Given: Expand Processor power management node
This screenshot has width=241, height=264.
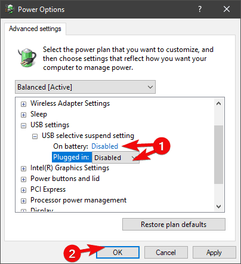Looking at the screenshot, I should (23, 201).
